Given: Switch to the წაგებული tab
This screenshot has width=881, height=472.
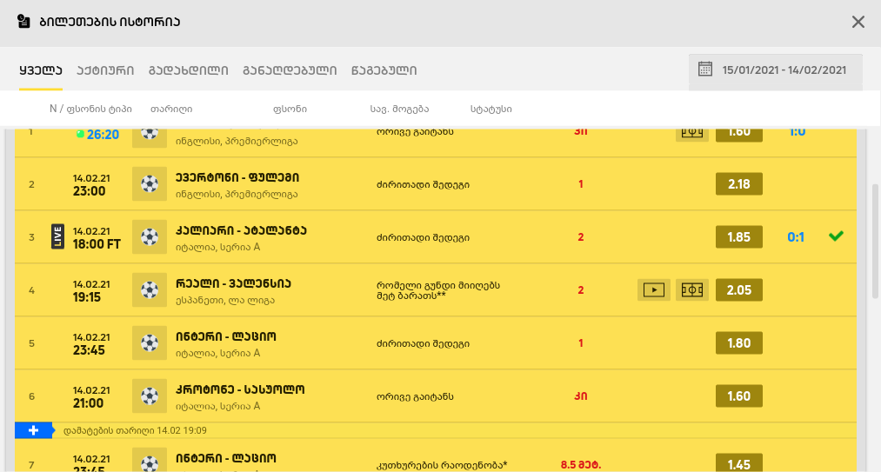Looking at the screenshot, I should click(384, 70).
